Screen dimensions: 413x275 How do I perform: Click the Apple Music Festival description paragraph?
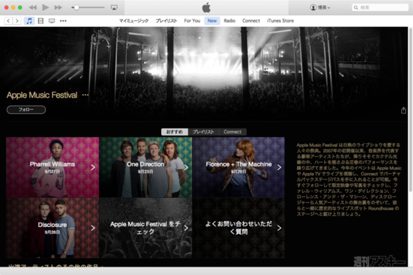click(348, 179)
